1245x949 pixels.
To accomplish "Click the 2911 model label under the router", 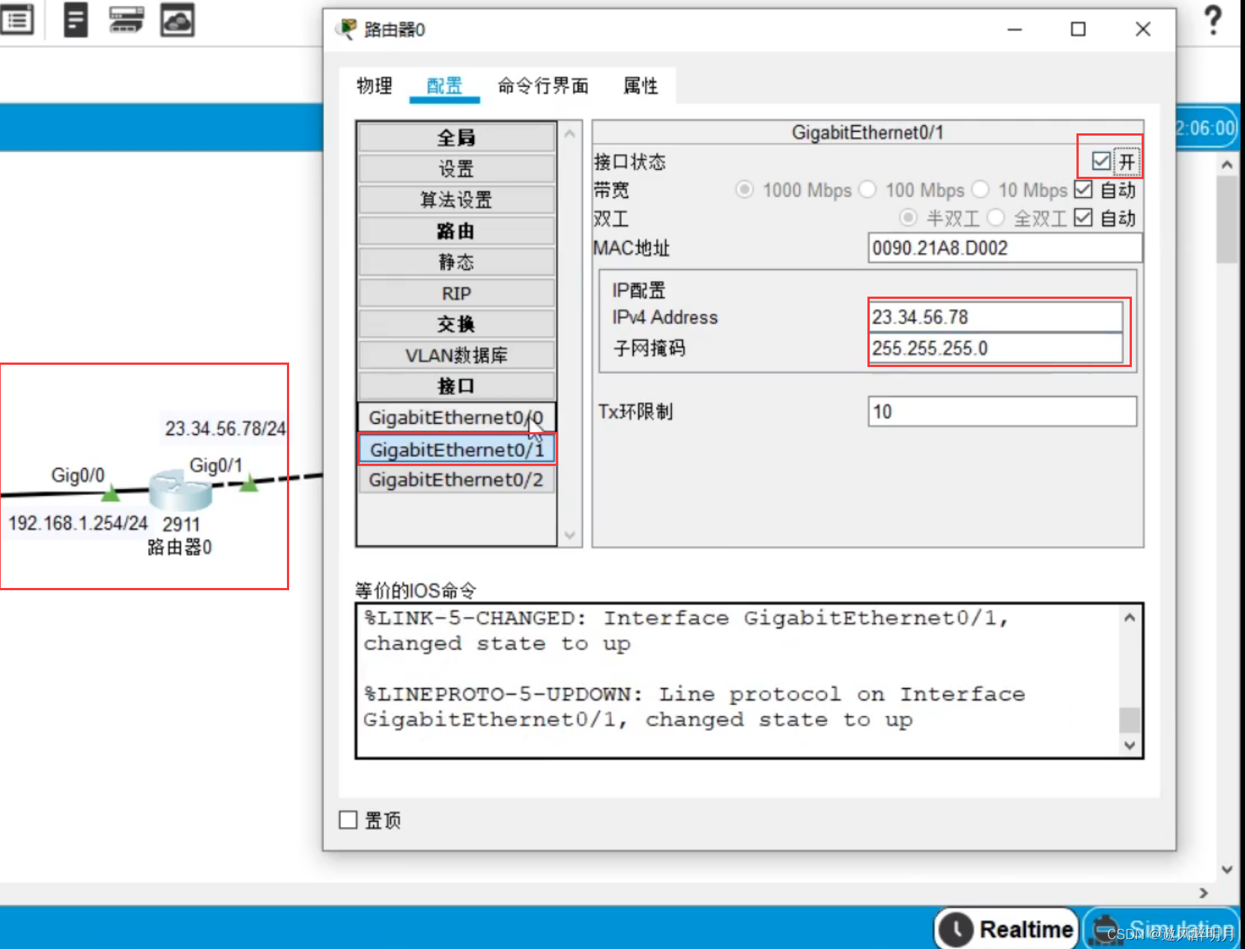I will tap(181, 524).
